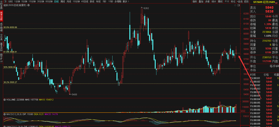
Task: Click the diamond icon above the chart
Action: click(x=235, y=5)
